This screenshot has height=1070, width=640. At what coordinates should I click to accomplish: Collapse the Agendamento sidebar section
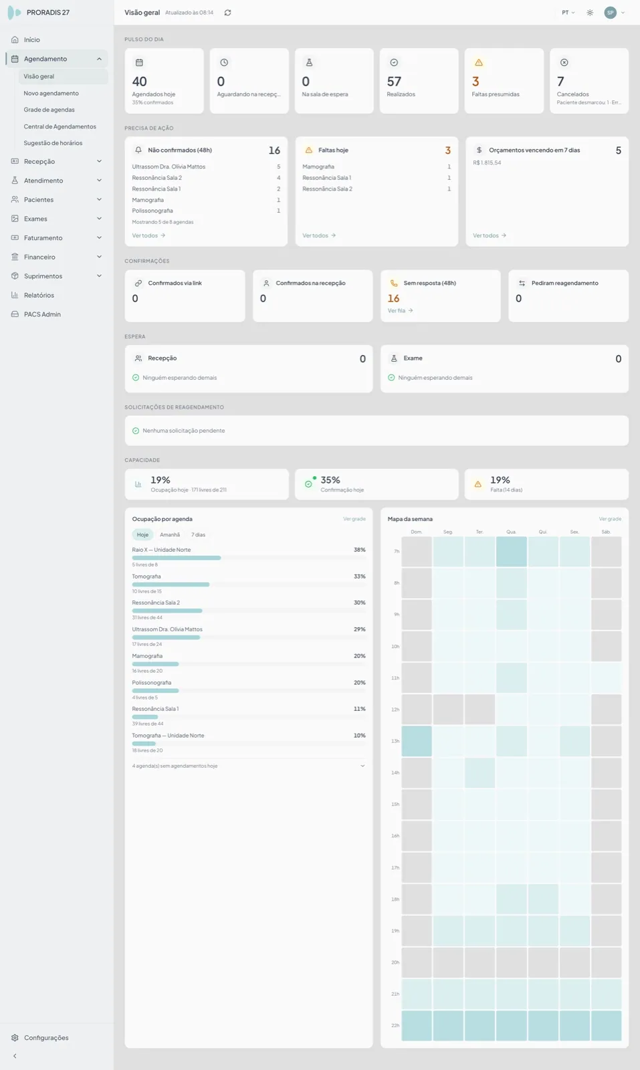99,59
